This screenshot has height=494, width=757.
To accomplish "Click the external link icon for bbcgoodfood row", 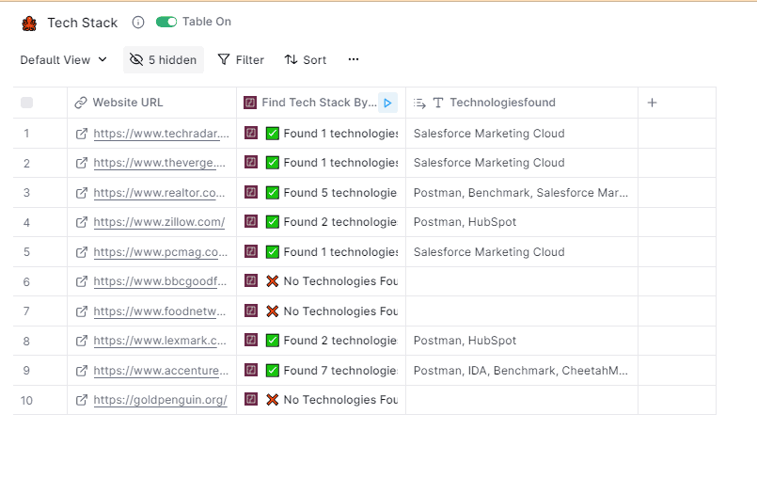I will [82, 281].
